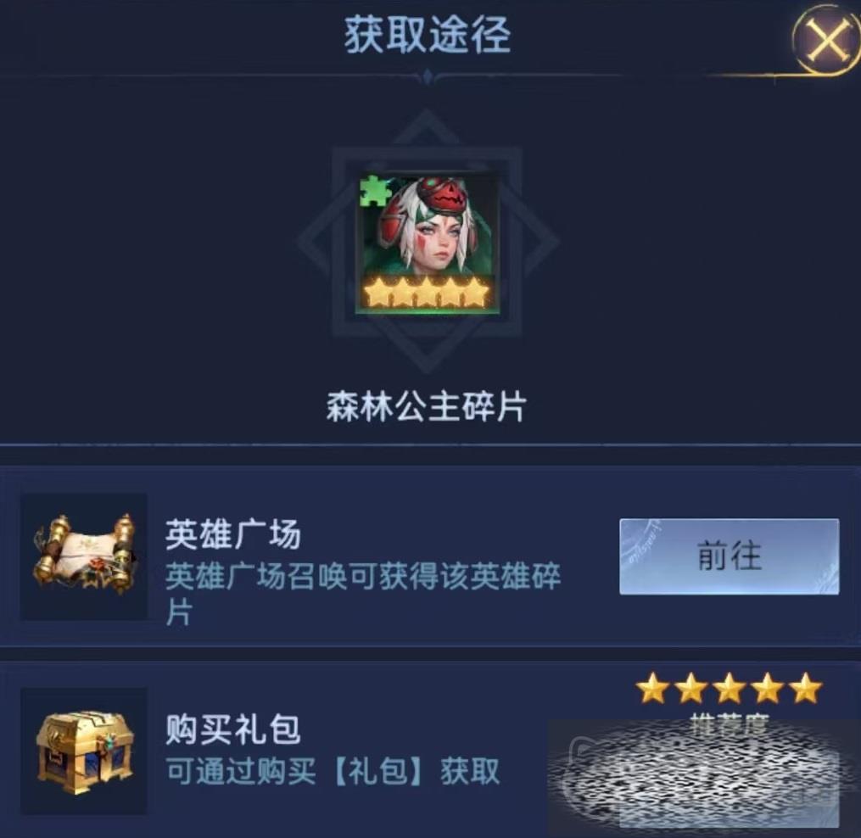Select the scroll icon for 英雄广场
The height and width of the screenshot is (838, 861).
(84, 556)
